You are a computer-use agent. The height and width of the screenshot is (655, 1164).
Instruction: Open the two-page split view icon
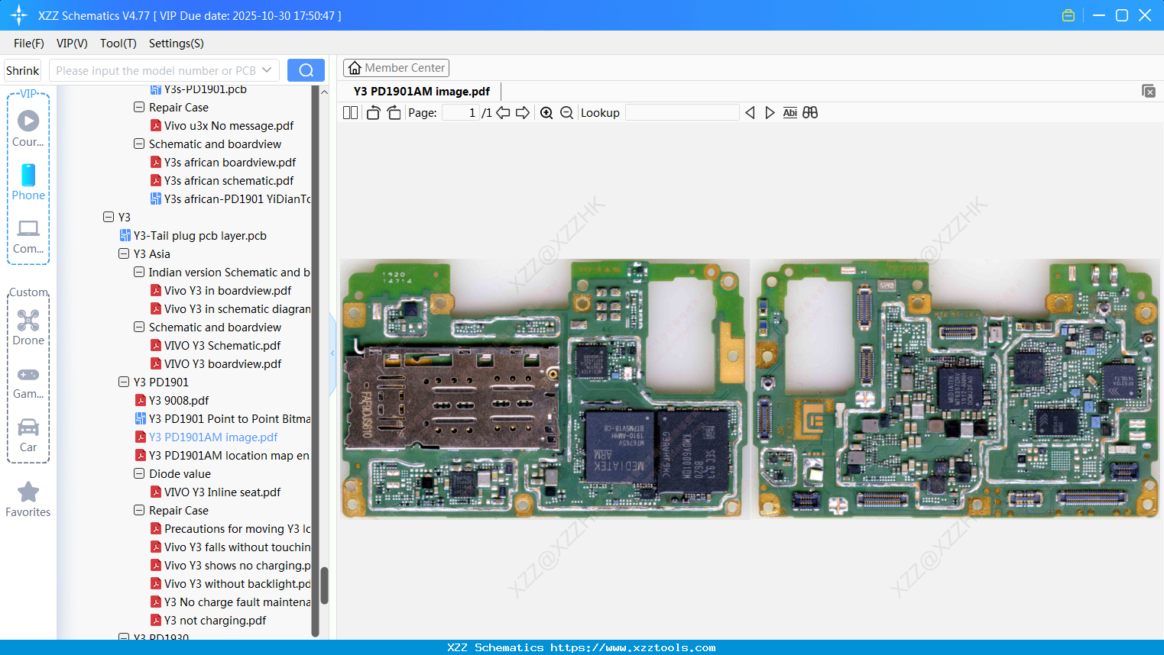(349, 112)
